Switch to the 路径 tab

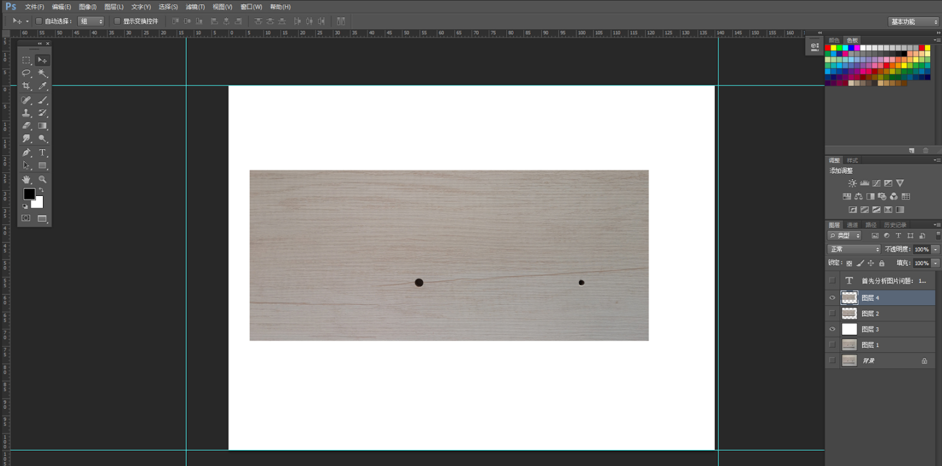pos(871,225)
